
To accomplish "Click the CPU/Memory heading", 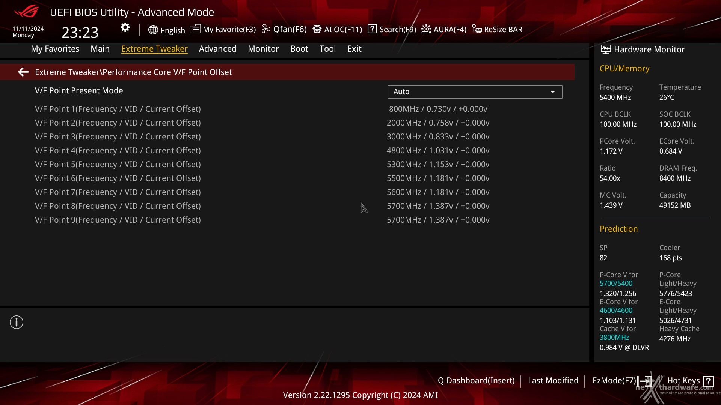I will (624, 69).
